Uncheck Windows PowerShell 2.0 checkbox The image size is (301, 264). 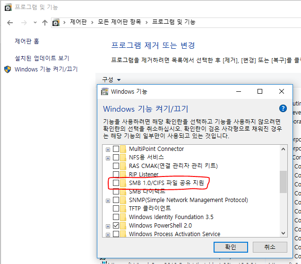(x=116, y=225)
